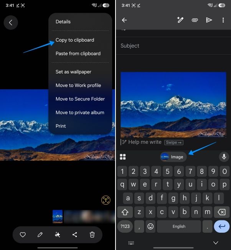
Task: Tap the pasted mountain image in email body
Action: [x=173, y=105]
